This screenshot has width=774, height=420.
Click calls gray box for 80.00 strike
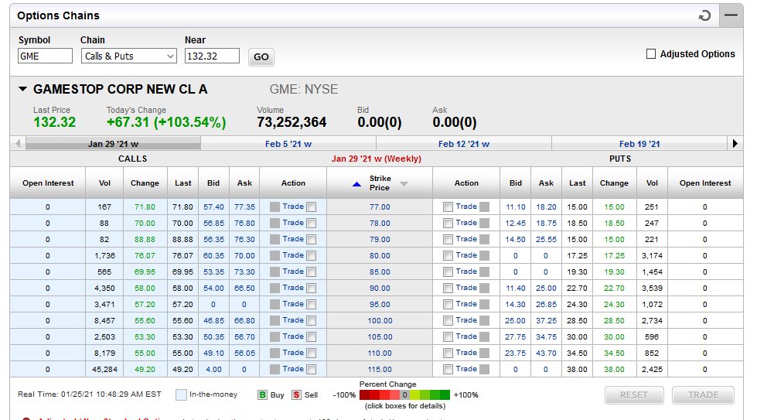275,256
